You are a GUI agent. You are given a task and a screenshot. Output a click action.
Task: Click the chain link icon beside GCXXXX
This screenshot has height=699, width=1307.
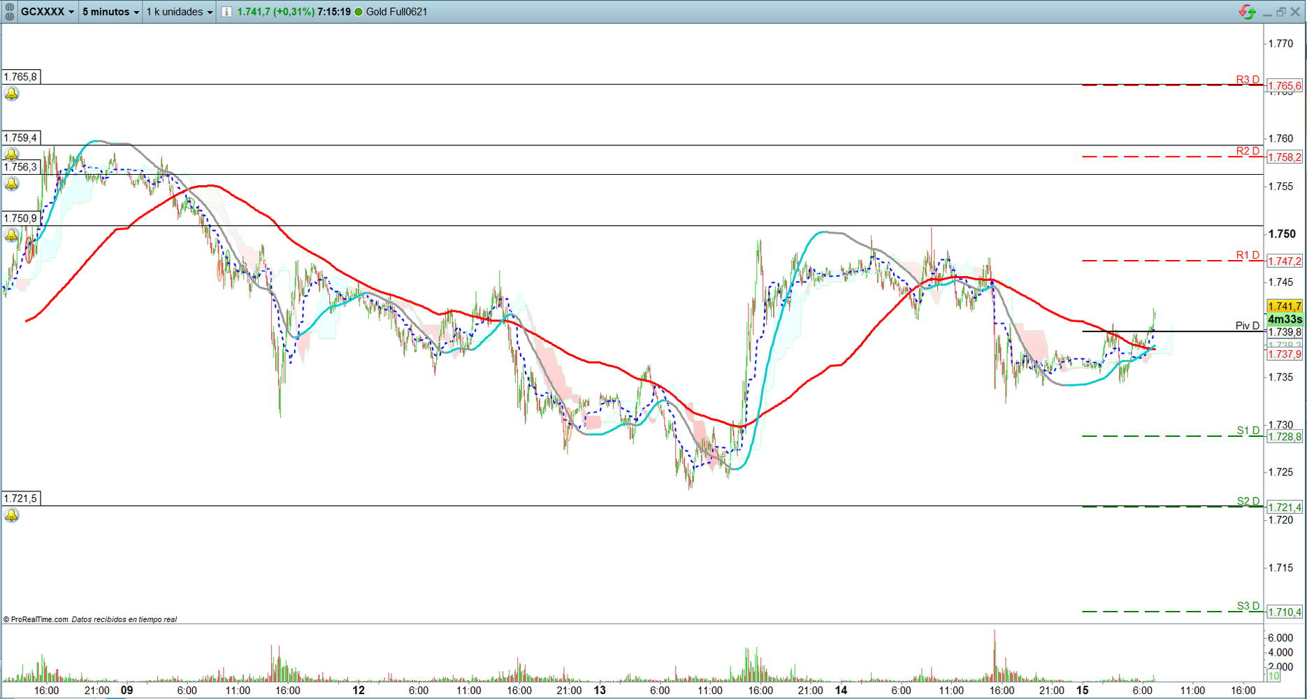[x=10, y=12]
